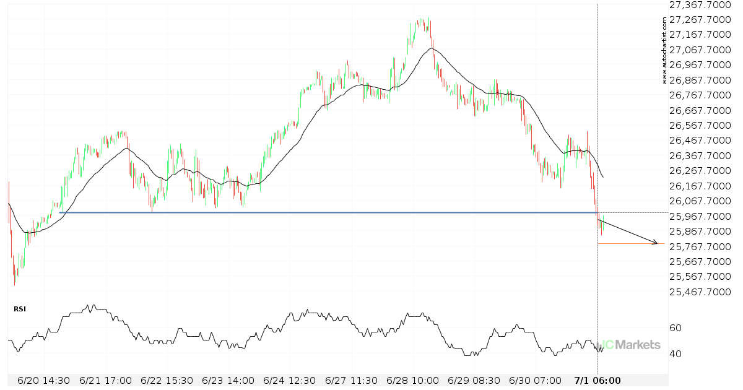
Task: Click the 25,867.7000 price axis label
Action: pos(702,232)
